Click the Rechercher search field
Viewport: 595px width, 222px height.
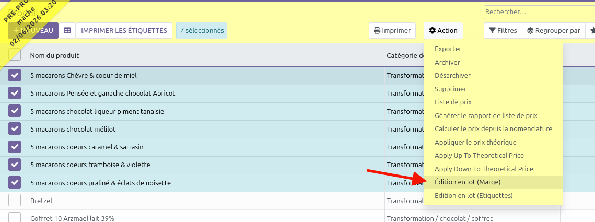point(539,12)
